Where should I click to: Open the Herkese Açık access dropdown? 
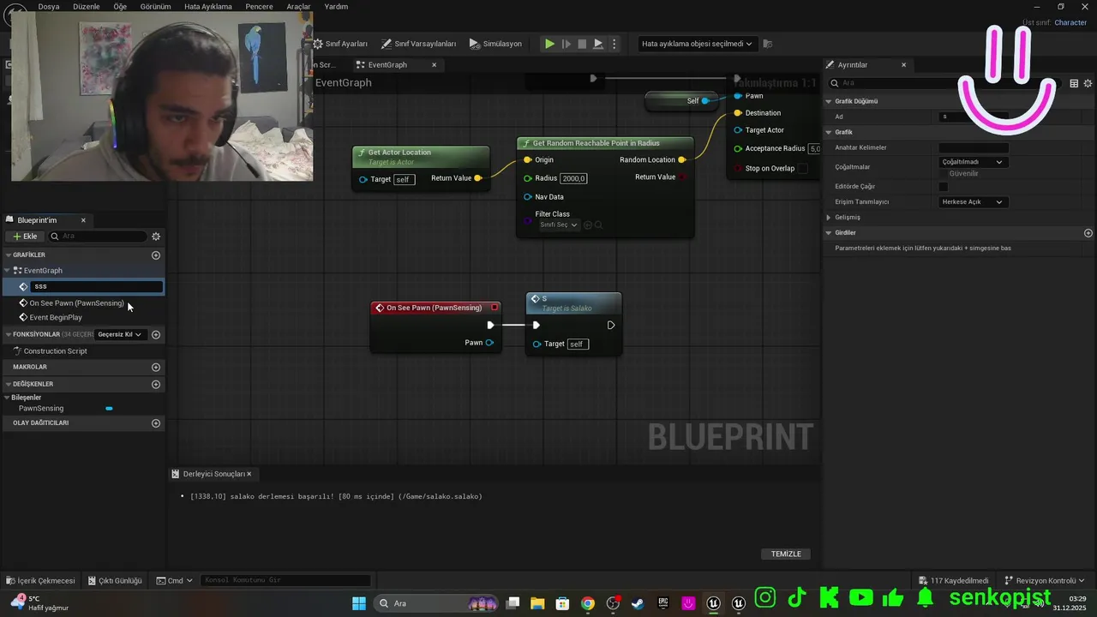coord(973,202)
